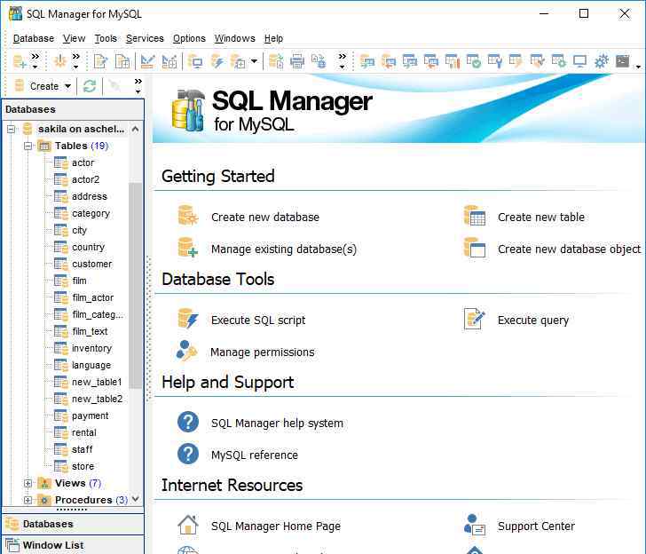Viewport: 646px width, 554px height.
Task: Open the SQL editor document-with-pencil icon
Action: (x=101, y=62)
